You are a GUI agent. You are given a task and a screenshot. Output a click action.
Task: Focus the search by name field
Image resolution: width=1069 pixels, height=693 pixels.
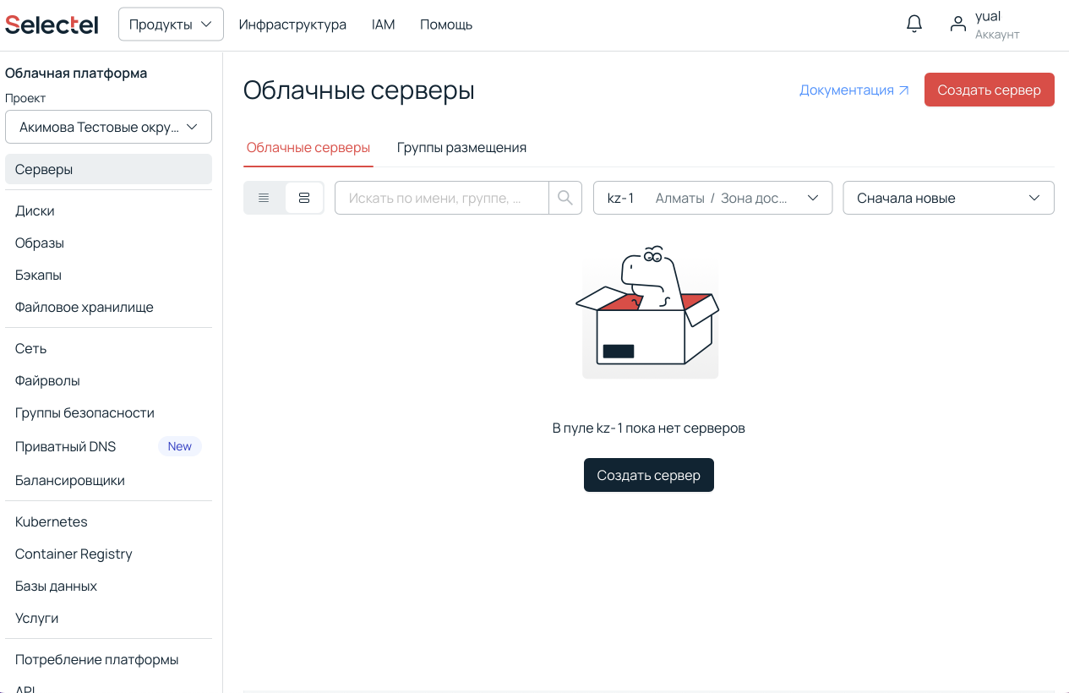[442, 198]
